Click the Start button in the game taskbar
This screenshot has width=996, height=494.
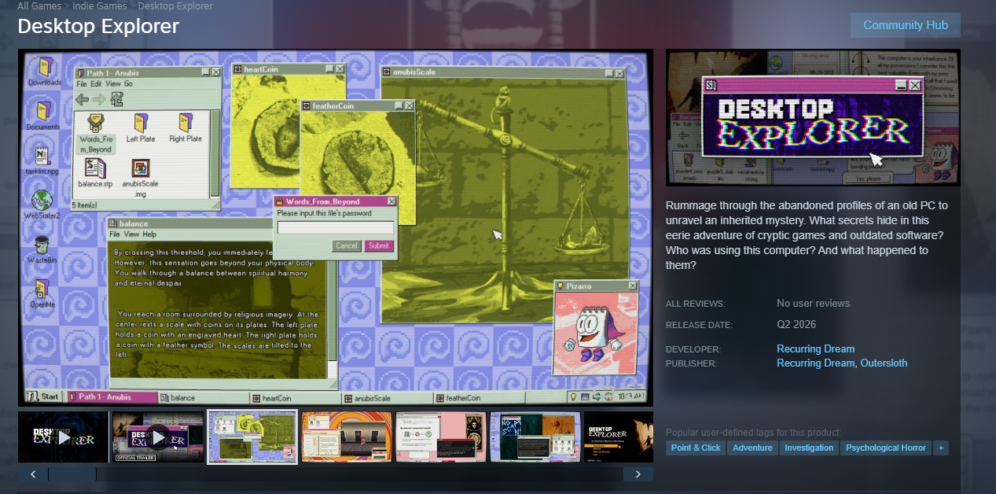click(43, 396)
